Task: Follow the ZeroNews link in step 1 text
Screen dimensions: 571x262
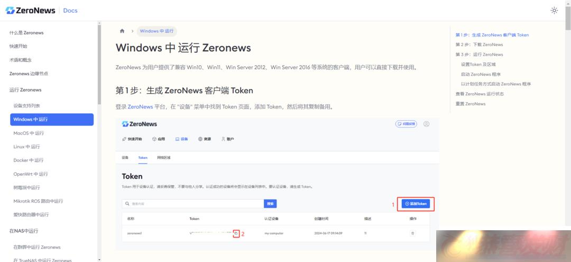Action: tap(140, 107)
